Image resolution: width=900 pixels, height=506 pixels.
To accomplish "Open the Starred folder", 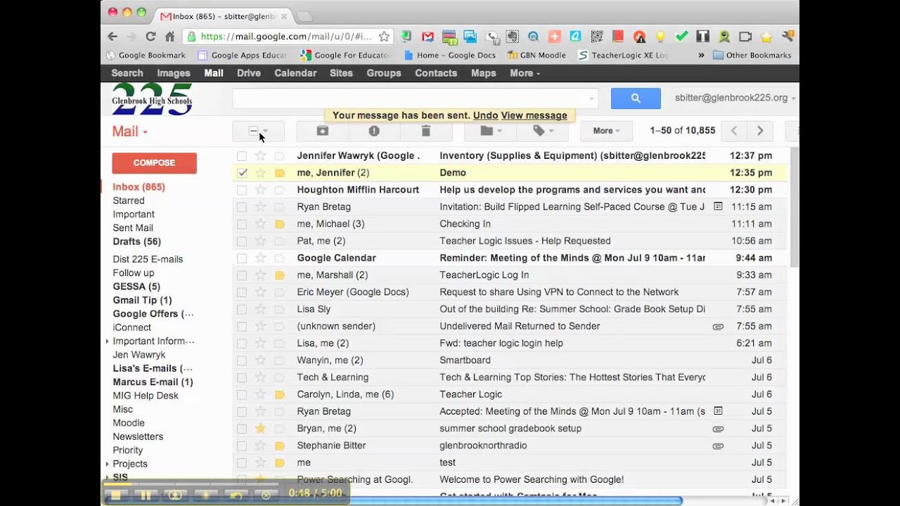I will (129, 201).
